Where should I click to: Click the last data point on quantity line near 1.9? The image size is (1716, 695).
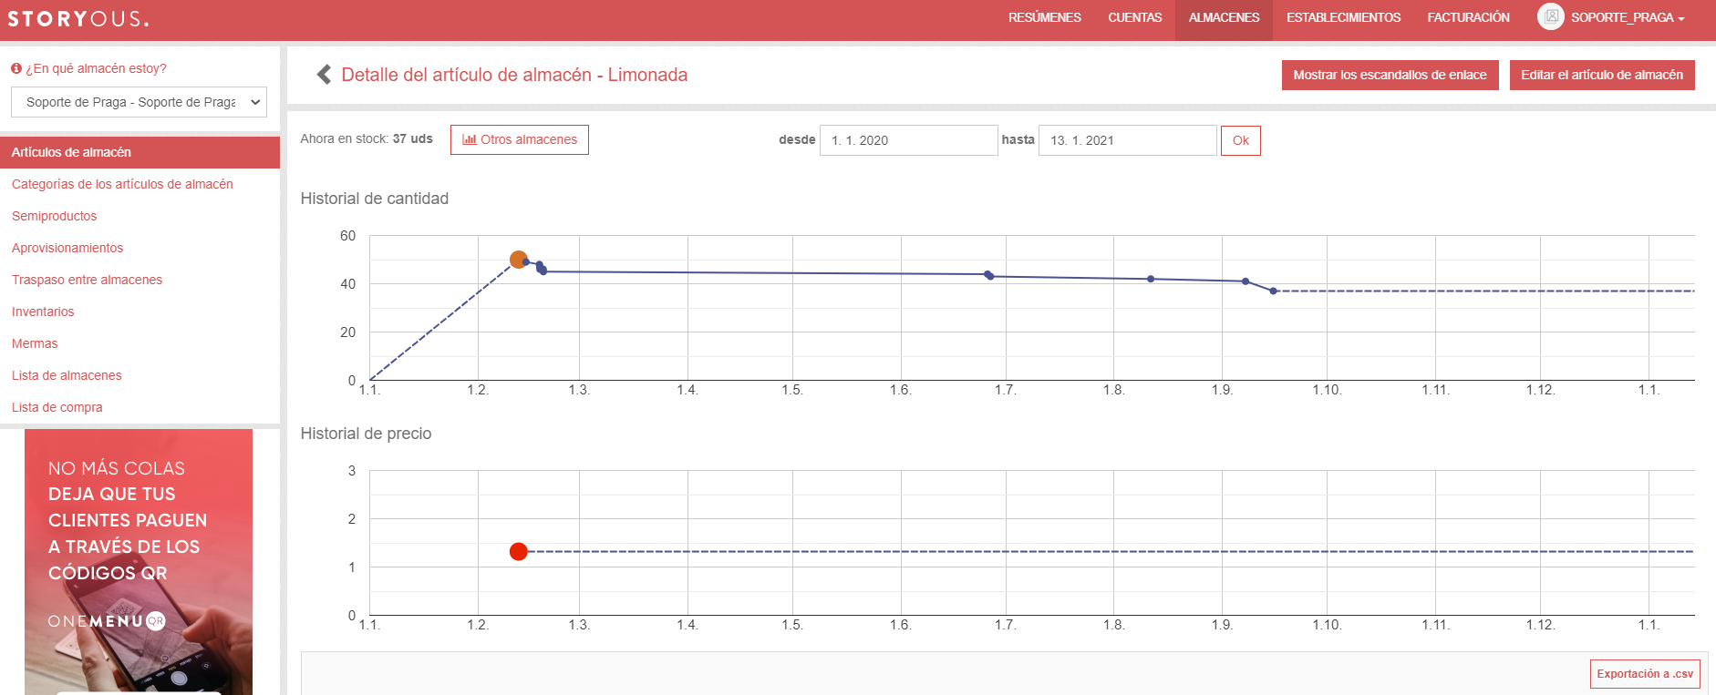tap(1274, 291)
